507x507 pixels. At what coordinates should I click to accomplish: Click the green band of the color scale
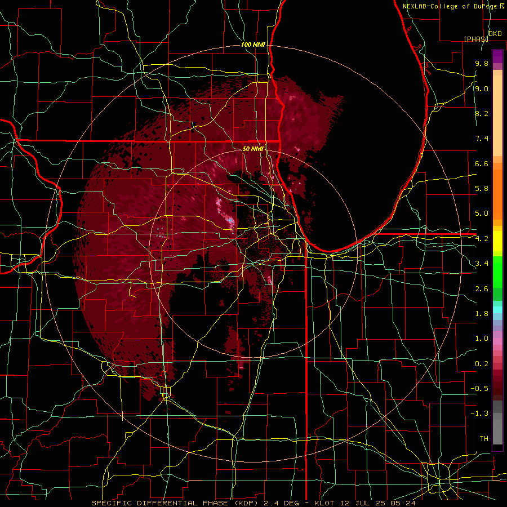click(497, 273)
